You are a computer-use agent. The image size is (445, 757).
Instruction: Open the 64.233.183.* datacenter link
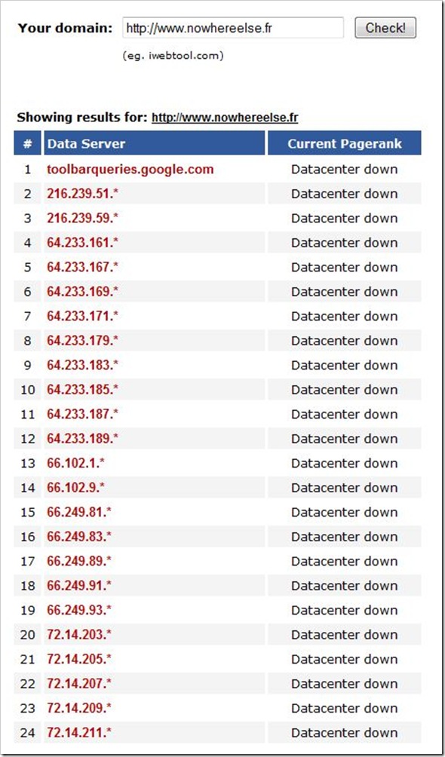[83, 366]
